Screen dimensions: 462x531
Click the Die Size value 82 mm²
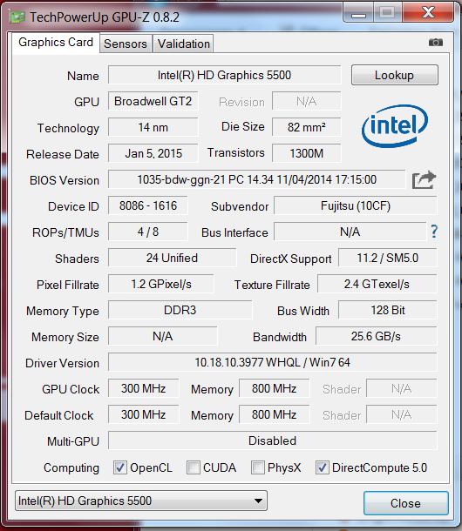click(x=306, y=127)
